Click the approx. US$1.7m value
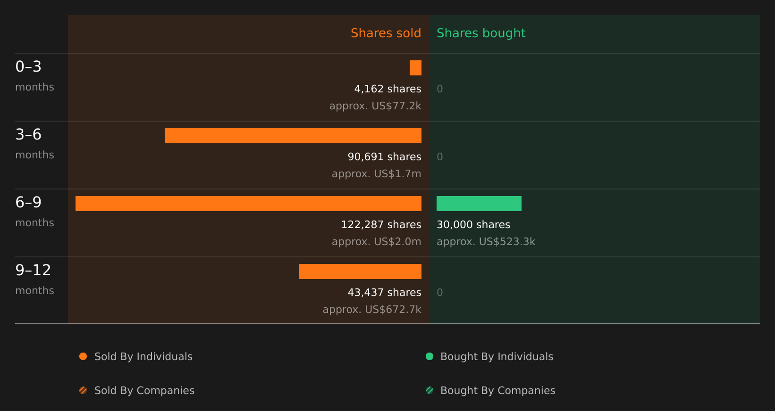 pyautogui.click(x=377, y=173)
